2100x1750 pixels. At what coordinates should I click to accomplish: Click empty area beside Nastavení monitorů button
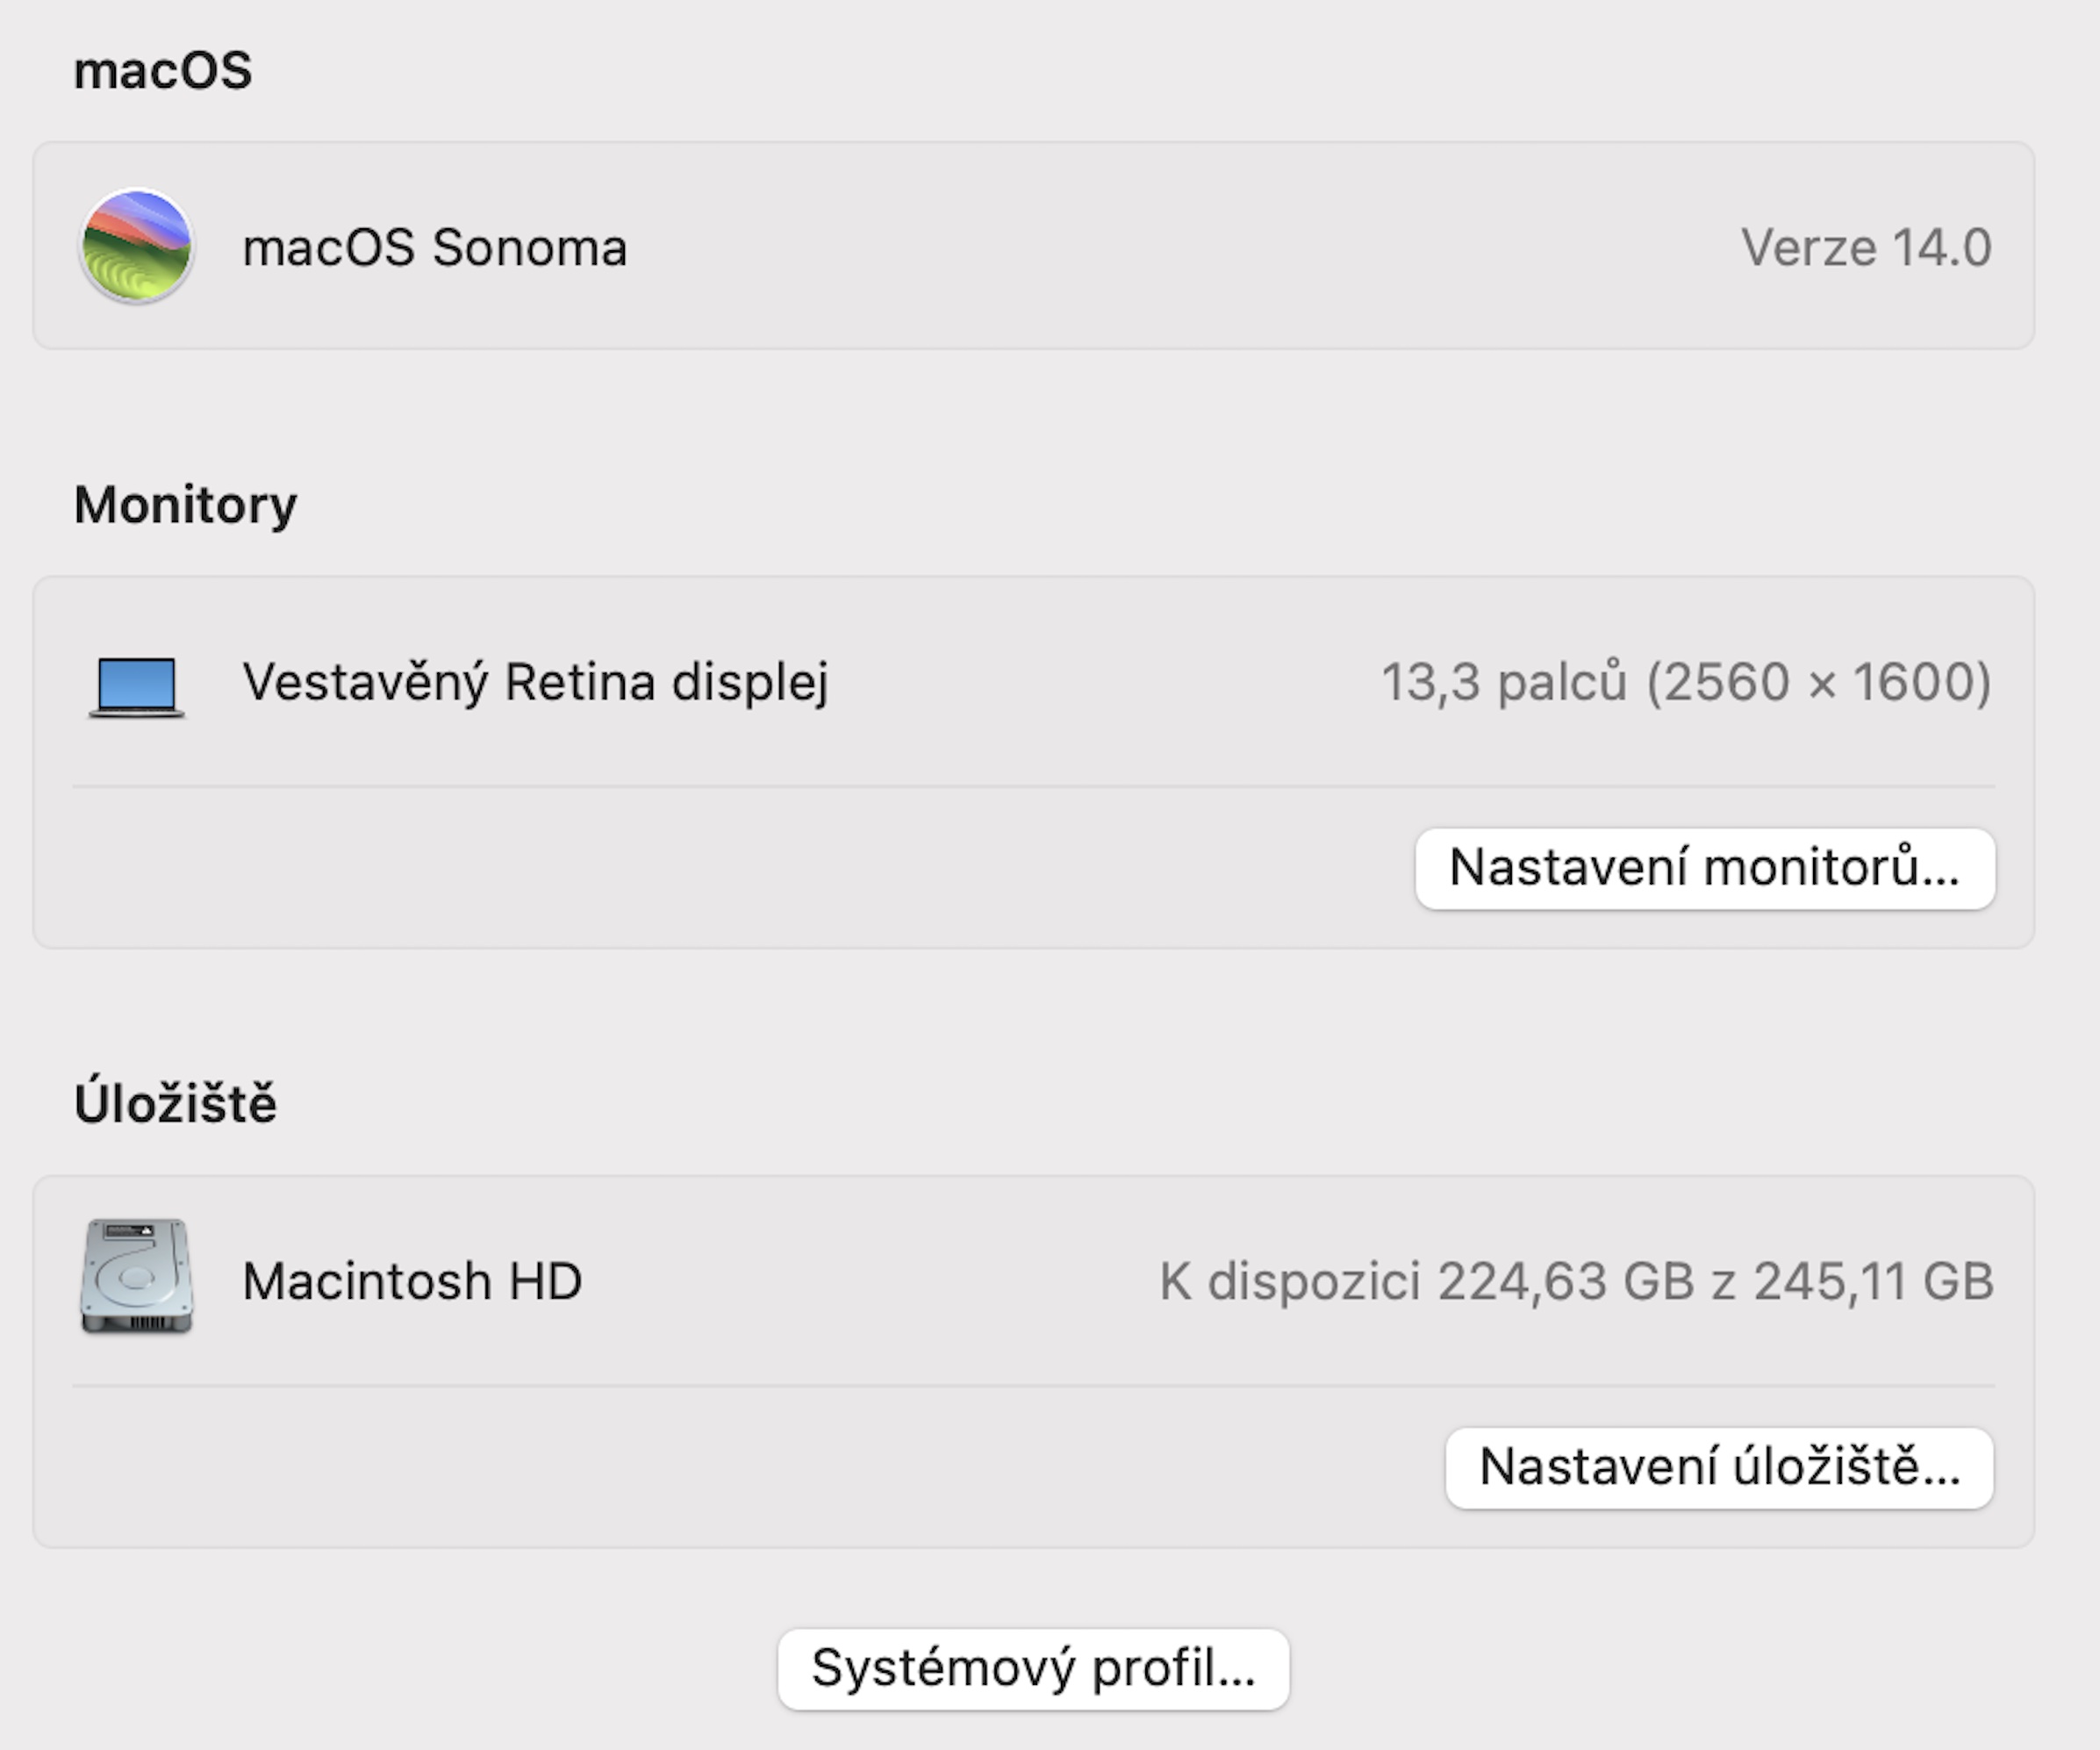700,868
